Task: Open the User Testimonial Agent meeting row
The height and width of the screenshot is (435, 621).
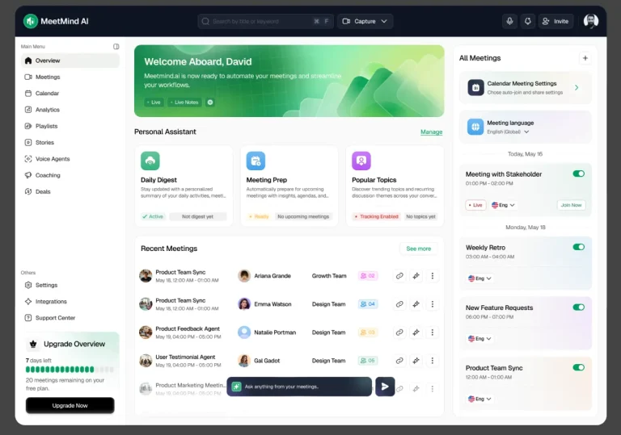Action: click(289, 361)
